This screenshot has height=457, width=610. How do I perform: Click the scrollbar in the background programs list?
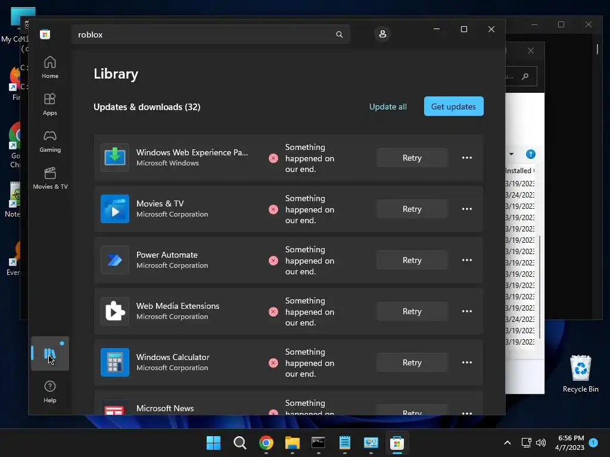tap(540, 287)
